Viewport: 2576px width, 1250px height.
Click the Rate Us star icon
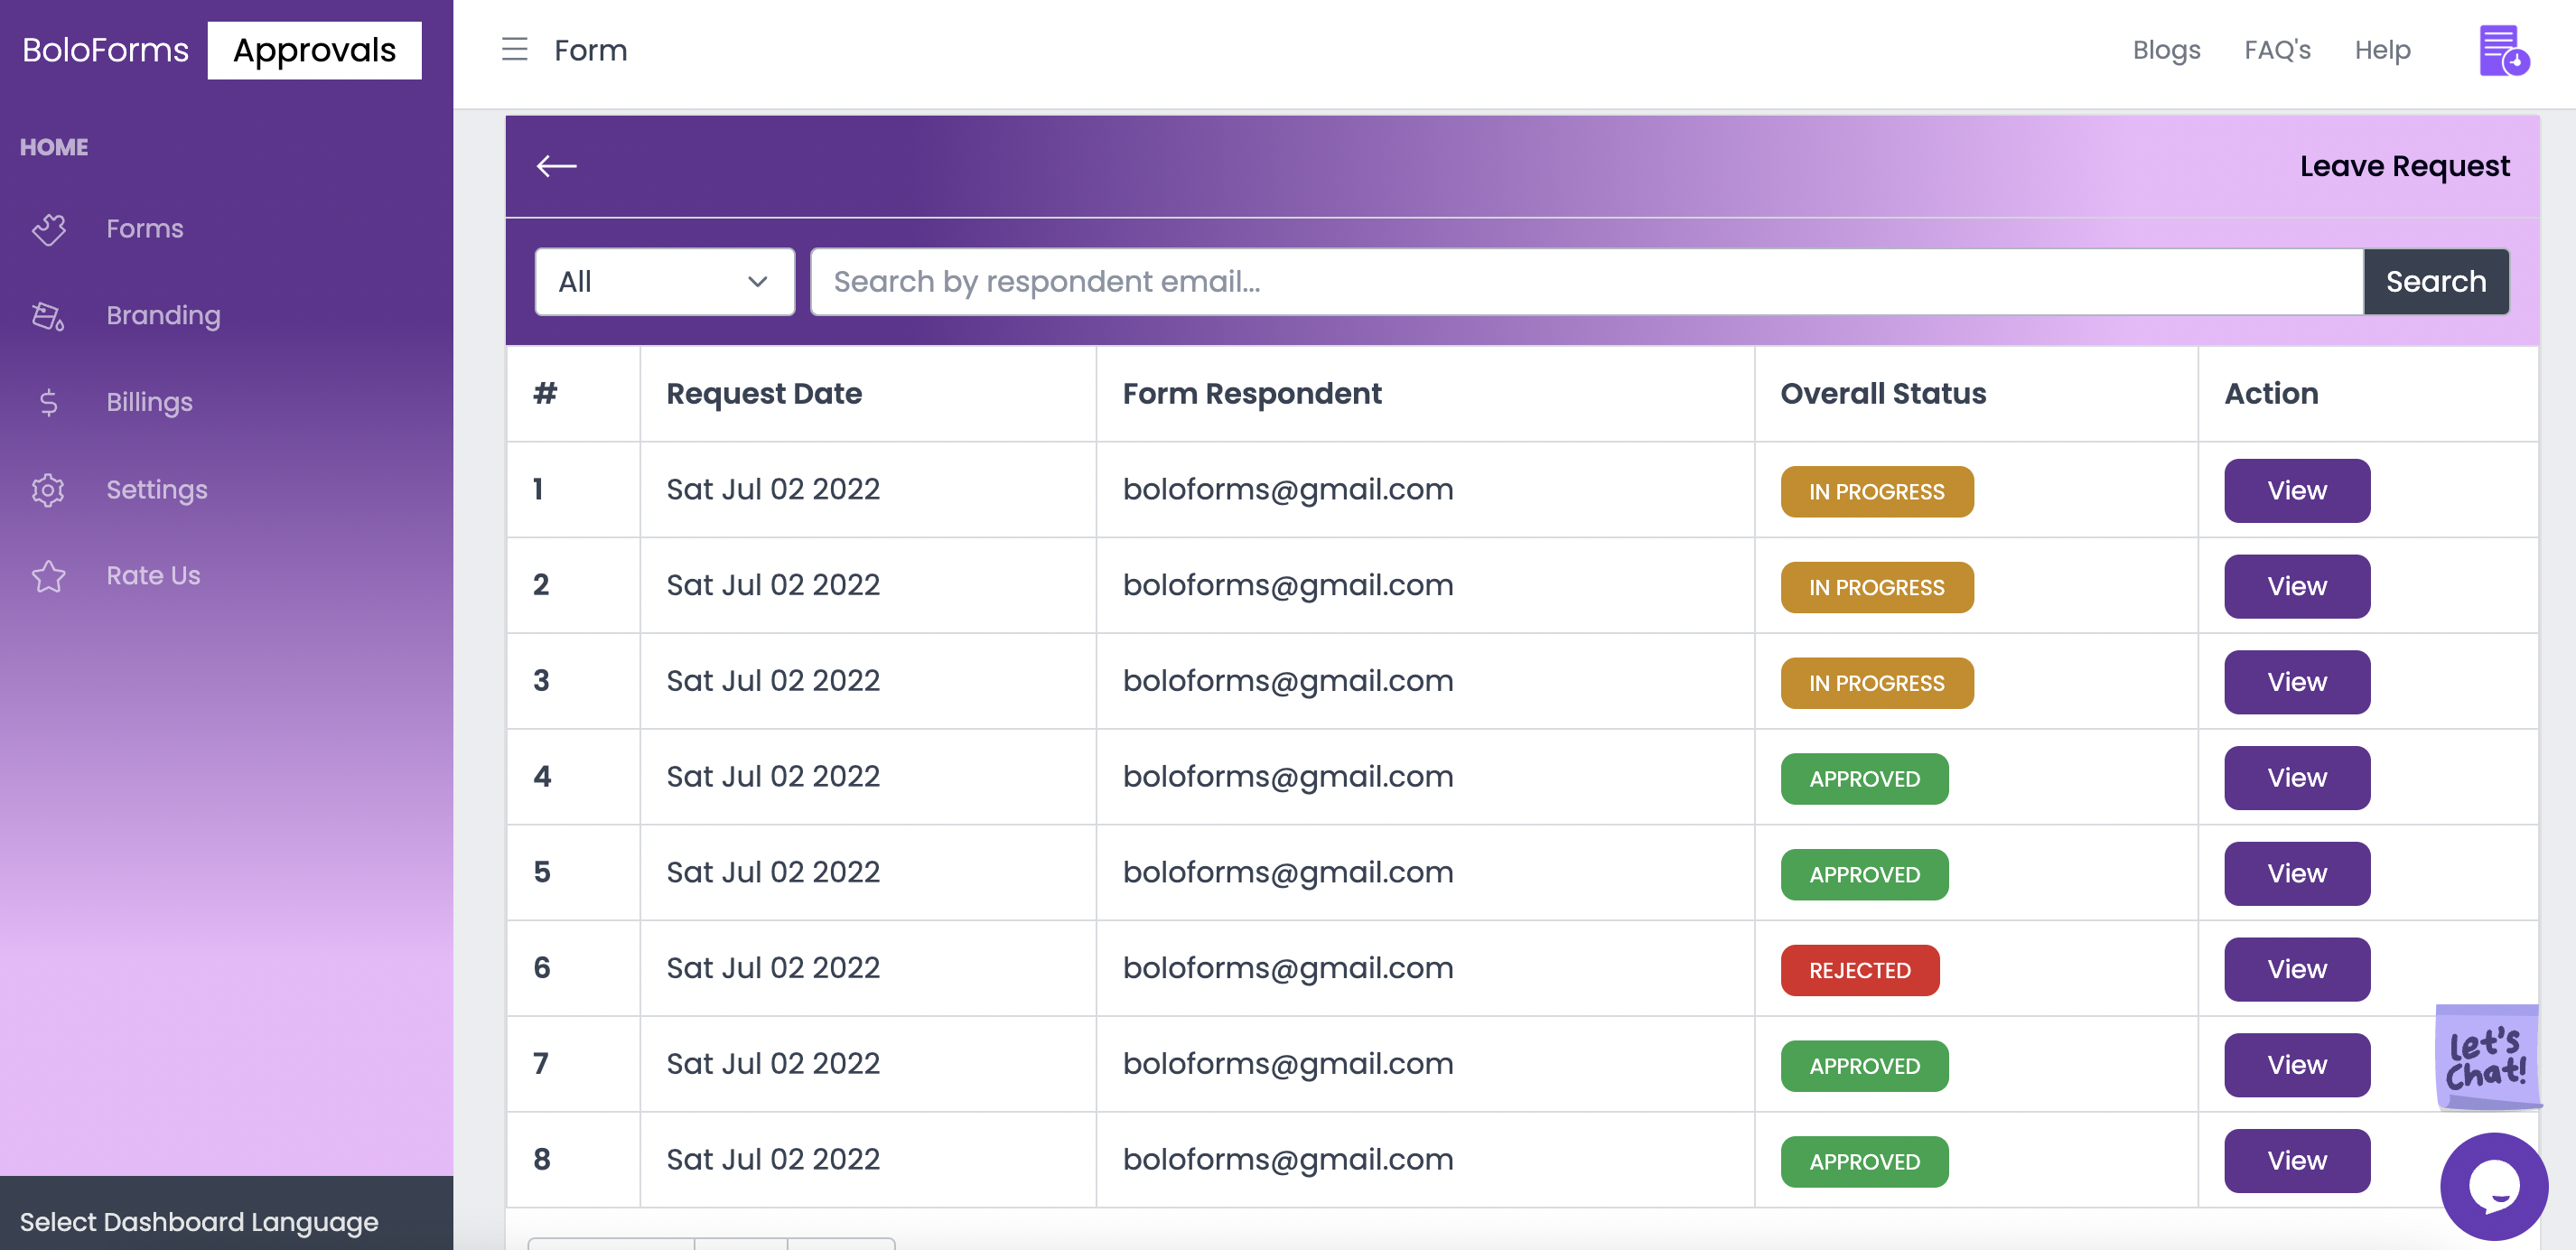pyautogui.click(x=48, y=576)
